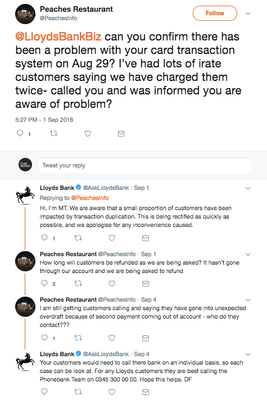Screen dimensions: 267x400
Task: Like the unexpected overdraft tweet from Sep 4
Action: point(112,338)
